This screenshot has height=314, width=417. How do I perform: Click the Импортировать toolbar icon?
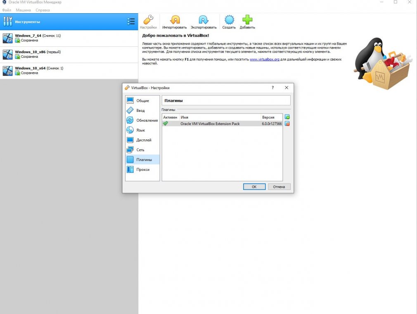coord(175,20)
